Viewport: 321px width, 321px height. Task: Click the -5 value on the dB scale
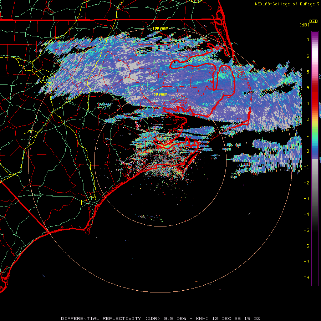click(306, 230)
